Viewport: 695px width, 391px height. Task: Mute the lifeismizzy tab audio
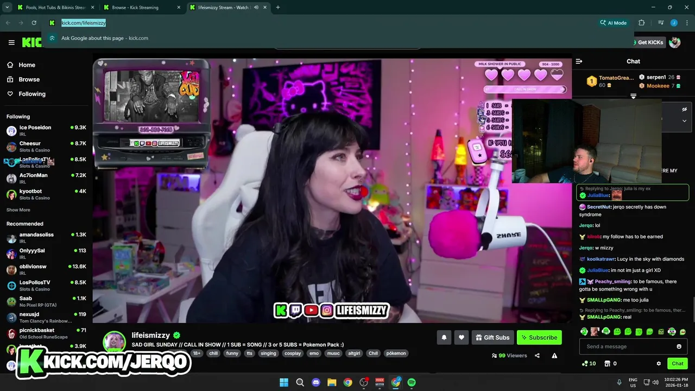257,8
